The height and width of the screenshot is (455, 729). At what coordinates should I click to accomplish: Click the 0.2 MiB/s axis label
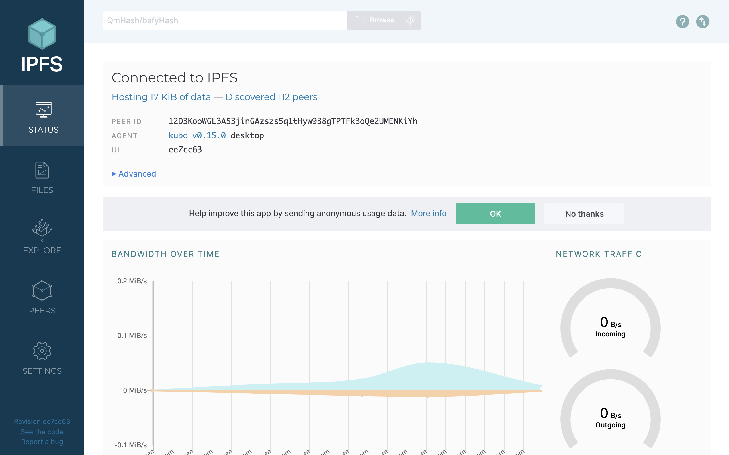(x=132, y=281)
